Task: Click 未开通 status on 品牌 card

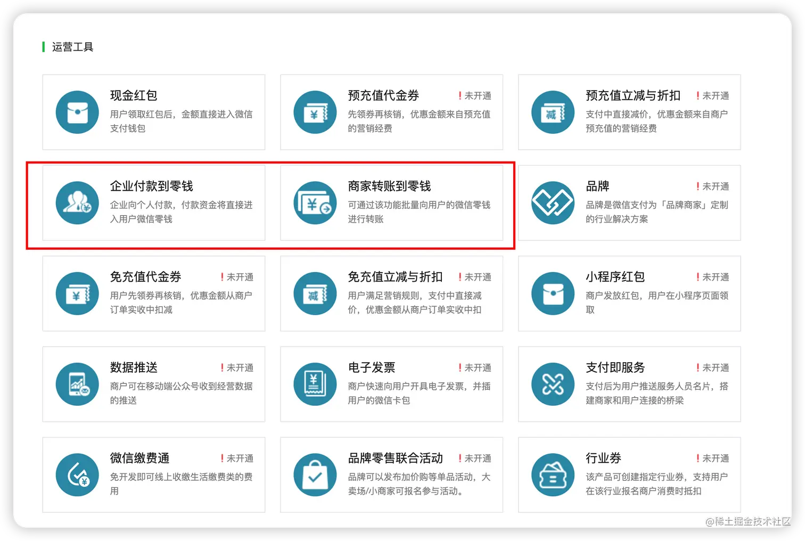Action: point(713,186)
